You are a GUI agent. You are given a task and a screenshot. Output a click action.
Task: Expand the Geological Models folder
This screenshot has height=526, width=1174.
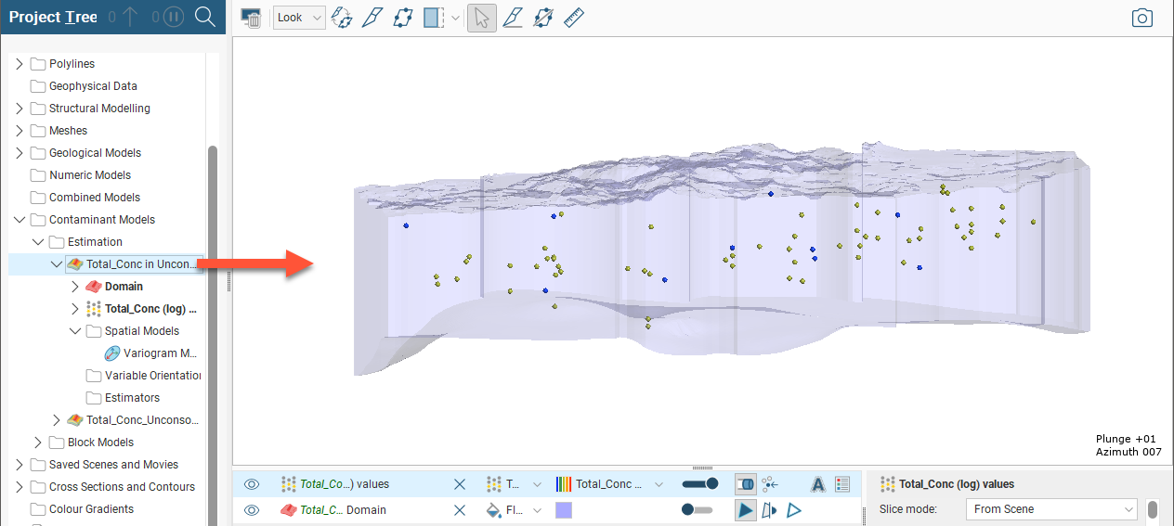point(20,153)
